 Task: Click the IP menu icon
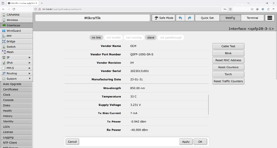(4, 57)
